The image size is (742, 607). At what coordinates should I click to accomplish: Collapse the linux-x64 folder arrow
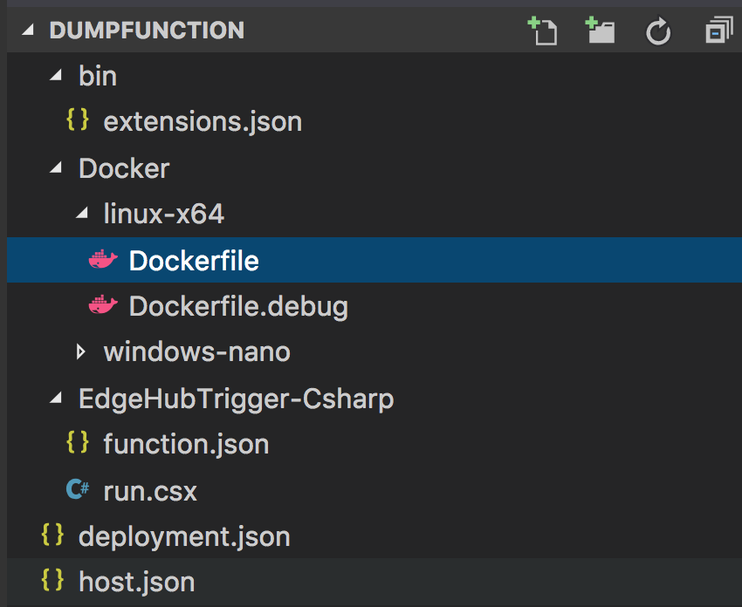(82, 213)
